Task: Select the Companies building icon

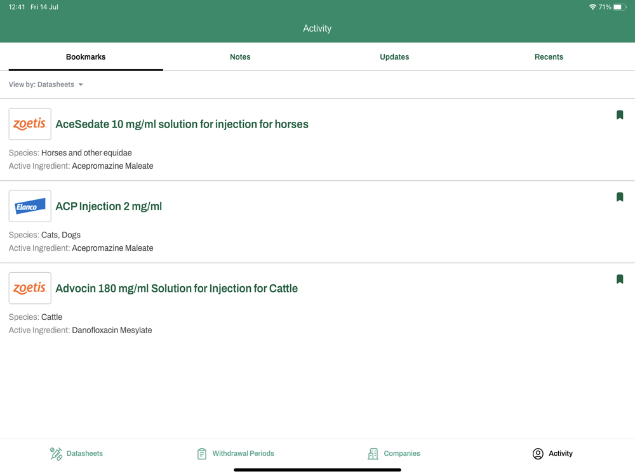Action: tap(373, 454)
